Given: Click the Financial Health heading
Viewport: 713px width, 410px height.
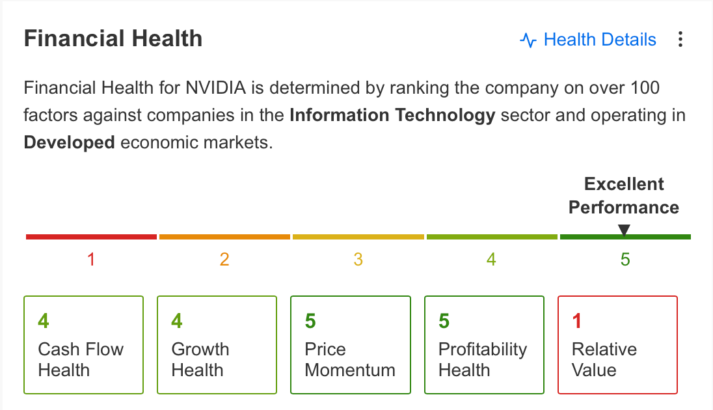Looking at the screenshot, I should click(113, 38).
